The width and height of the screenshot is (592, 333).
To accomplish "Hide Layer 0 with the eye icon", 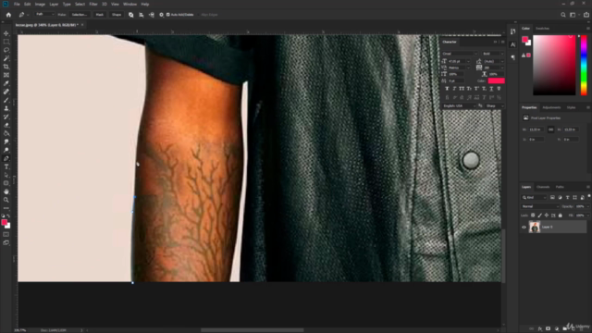I will click(524, 228).
